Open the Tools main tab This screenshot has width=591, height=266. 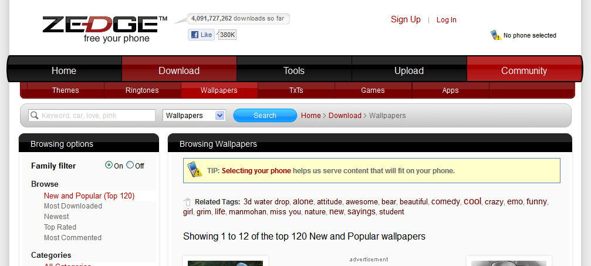294,70
